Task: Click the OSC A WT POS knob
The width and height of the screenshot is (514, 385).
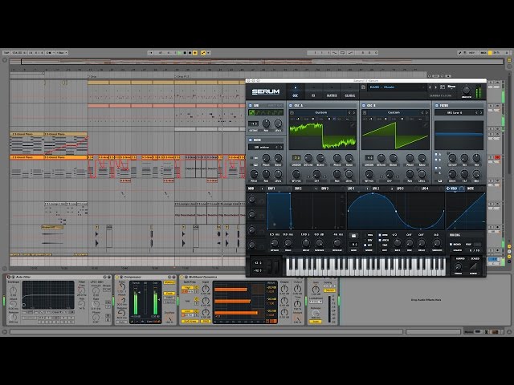Action: coord(296,174)
